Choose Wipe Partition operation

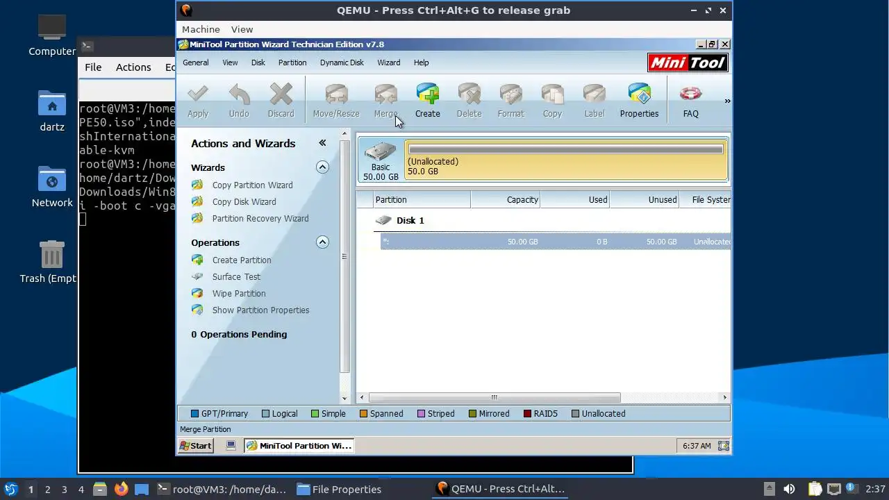coord(239,294)
